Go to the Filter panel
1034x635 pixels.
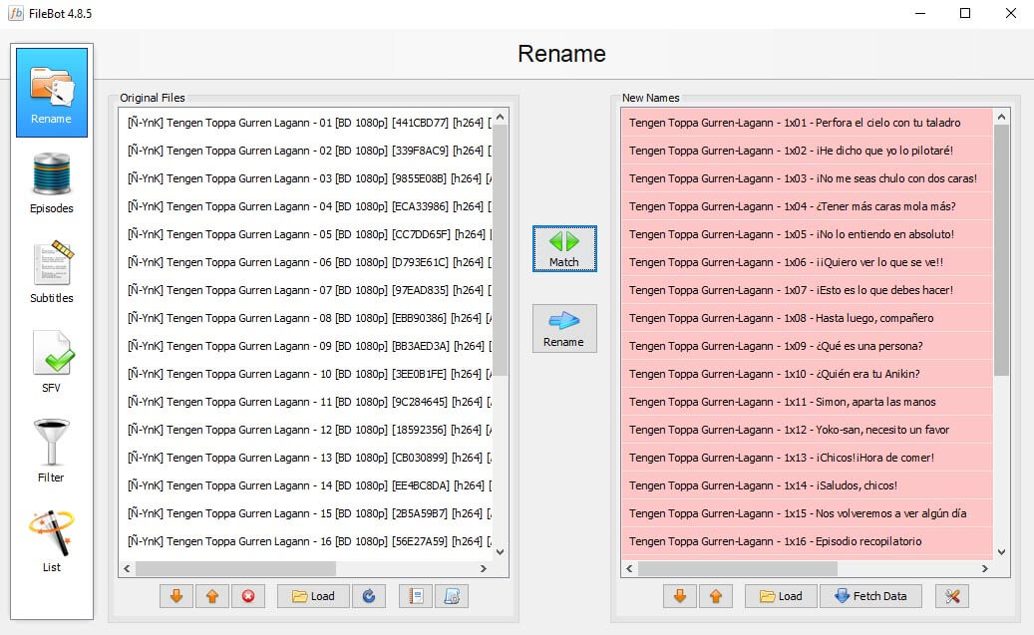click(52, 452)
